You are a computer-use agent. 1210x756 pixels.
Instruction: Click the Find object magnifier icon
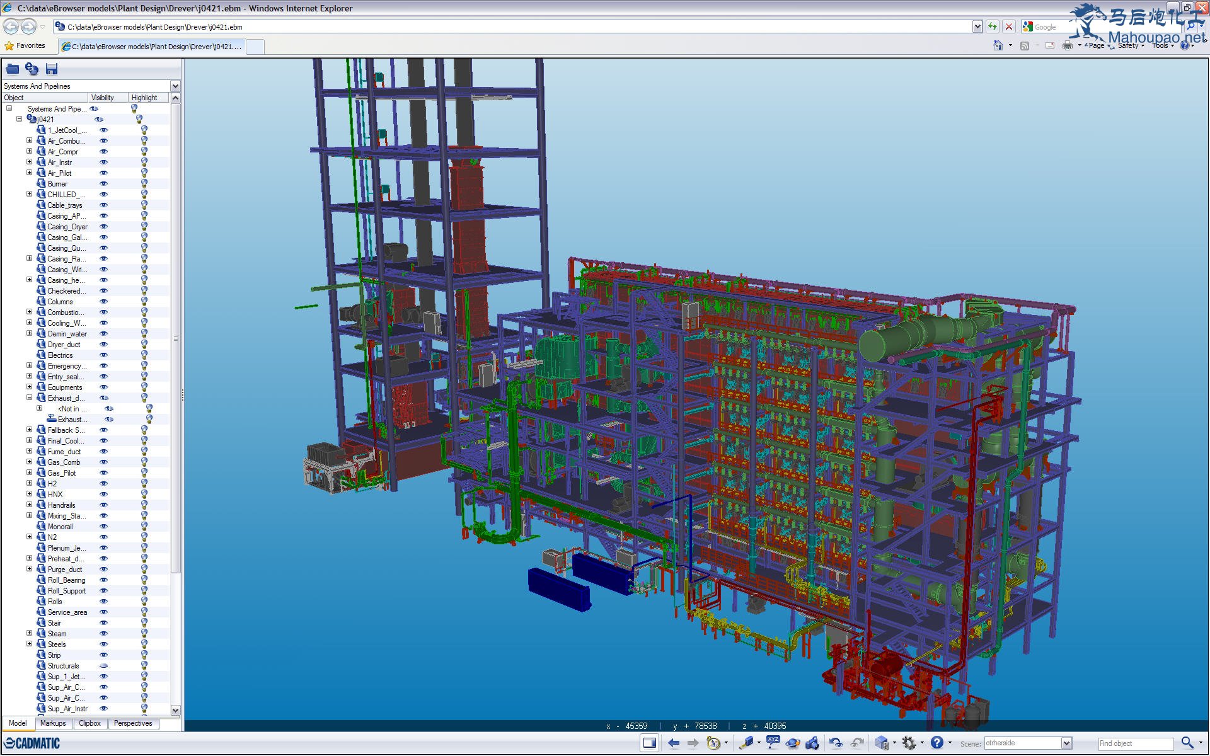click(1187, 743)
